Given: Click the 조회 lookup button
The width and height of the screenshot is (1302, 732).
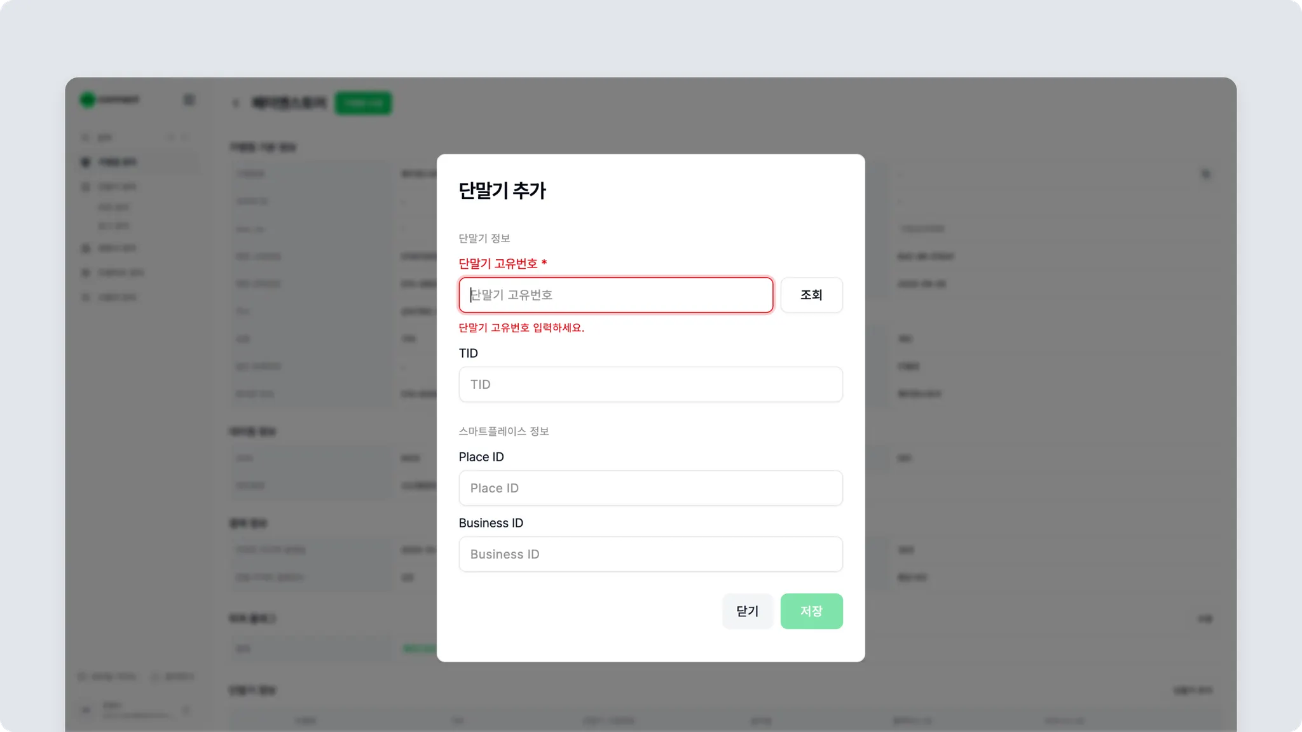Looking at the screenshot, I should click(811, 295).
